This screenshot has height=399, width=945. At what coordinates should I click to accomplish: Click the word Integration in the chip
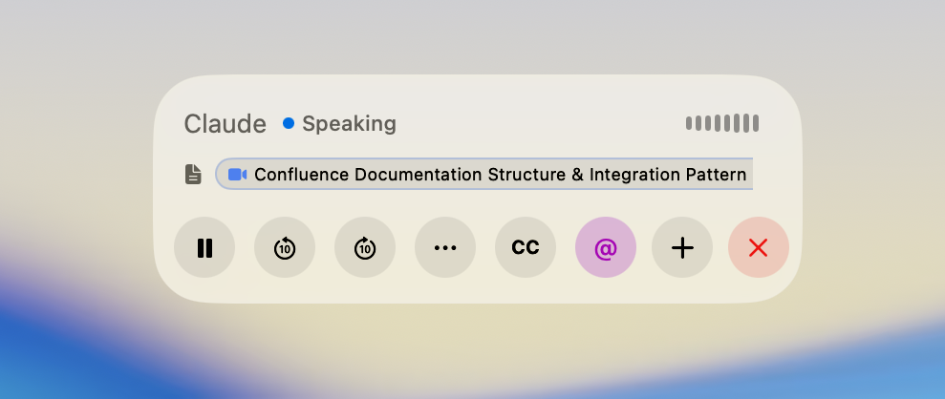pos(631,175)
